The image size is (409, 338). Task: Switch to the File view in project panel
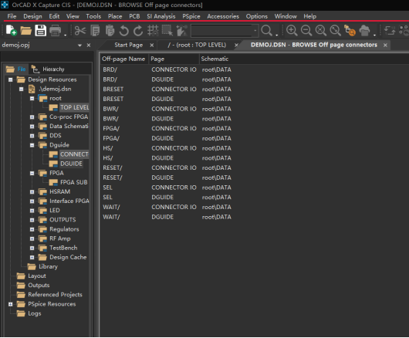point(16,69)
